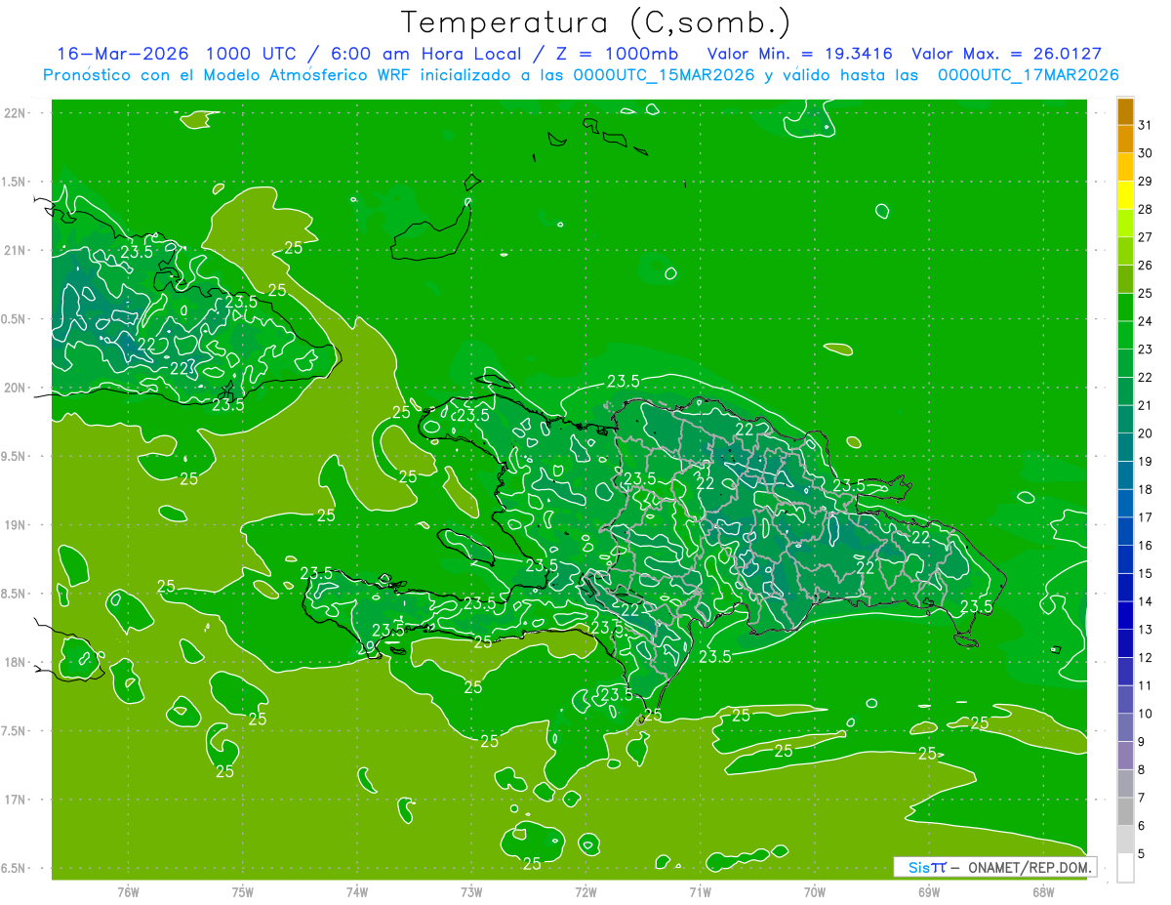This screenshot has height=905, width=1171.
Task: Click the legend scale label "11"
Action: pos(1146,686)
